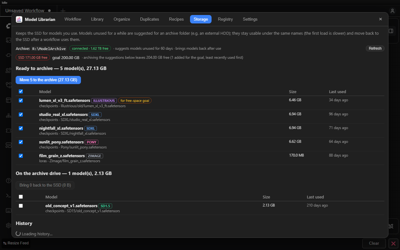
Task: Switch to the Workflow tab in Model Librarian
Action: click(73, 19)
